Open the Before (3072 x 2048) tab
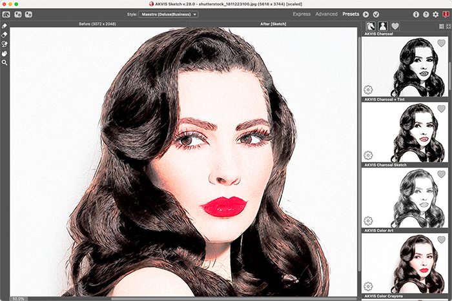The width and height of the screenshot is (452, 301). point(98,24)
